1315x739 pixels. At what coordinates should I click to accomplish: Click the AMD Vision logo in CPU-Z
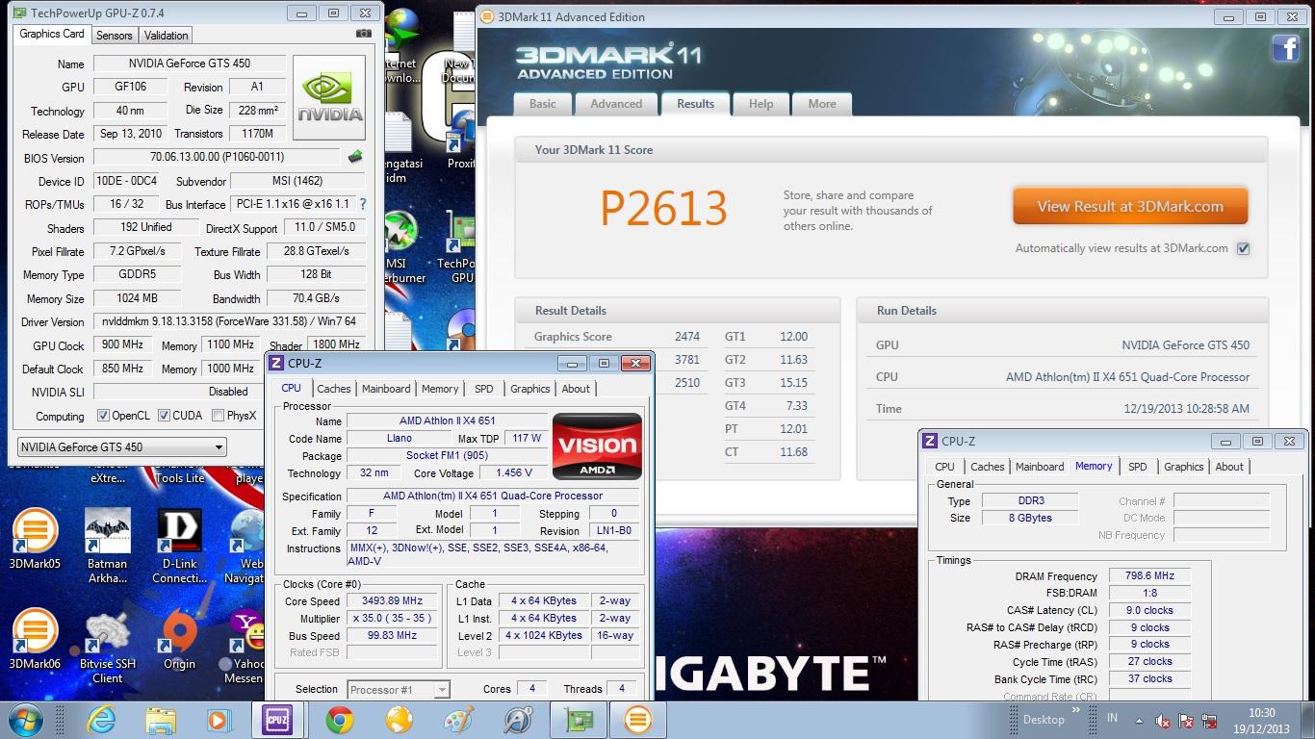[597, 446]
